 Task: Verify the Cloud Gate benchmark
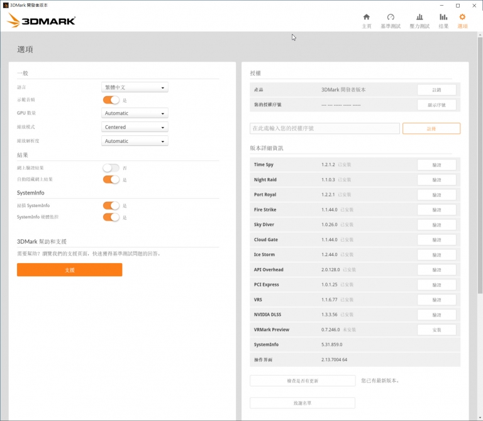pos(436,240)
